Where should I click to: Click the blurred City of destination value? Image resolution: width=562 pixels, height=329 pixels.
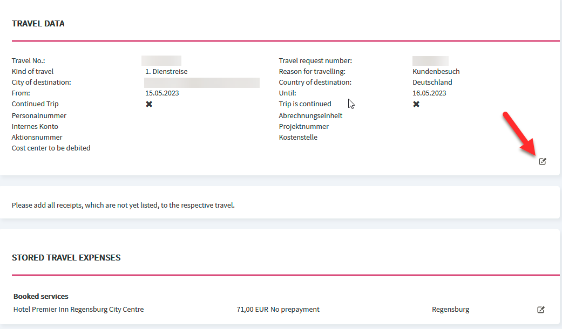[x=202, y=83]
